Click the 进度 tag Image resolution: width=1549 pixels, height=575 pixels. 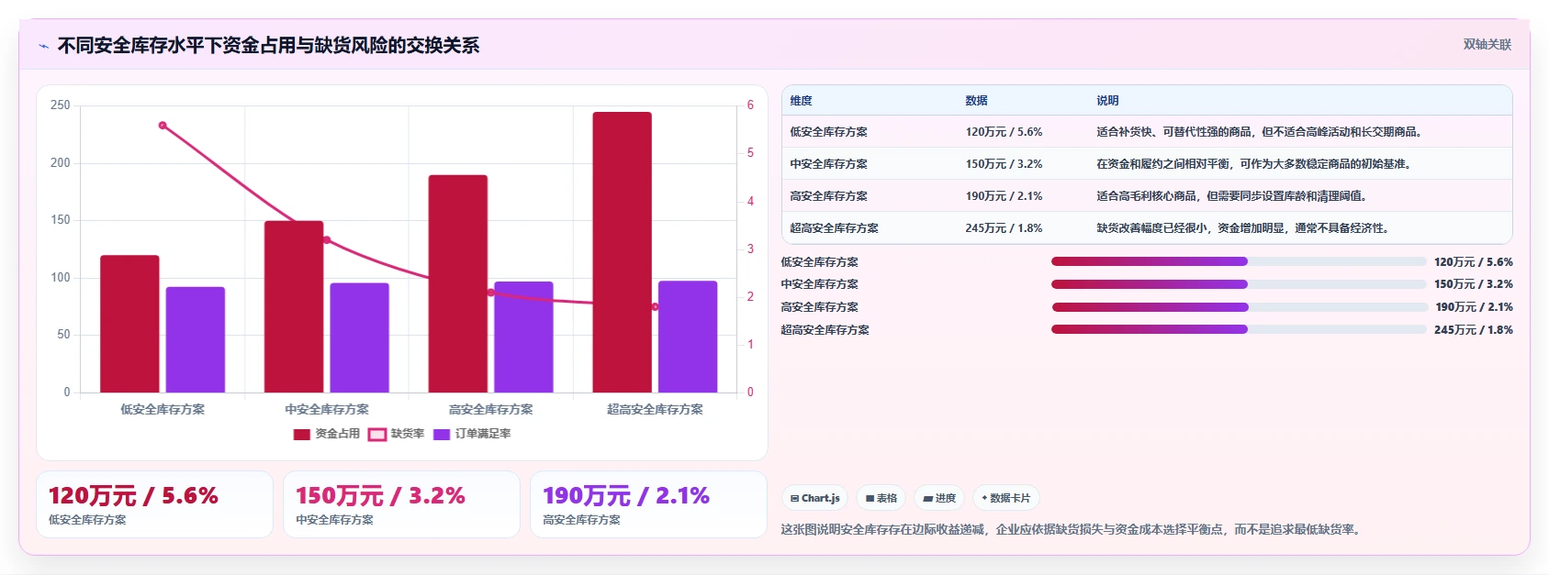click(x=938, y=499)
